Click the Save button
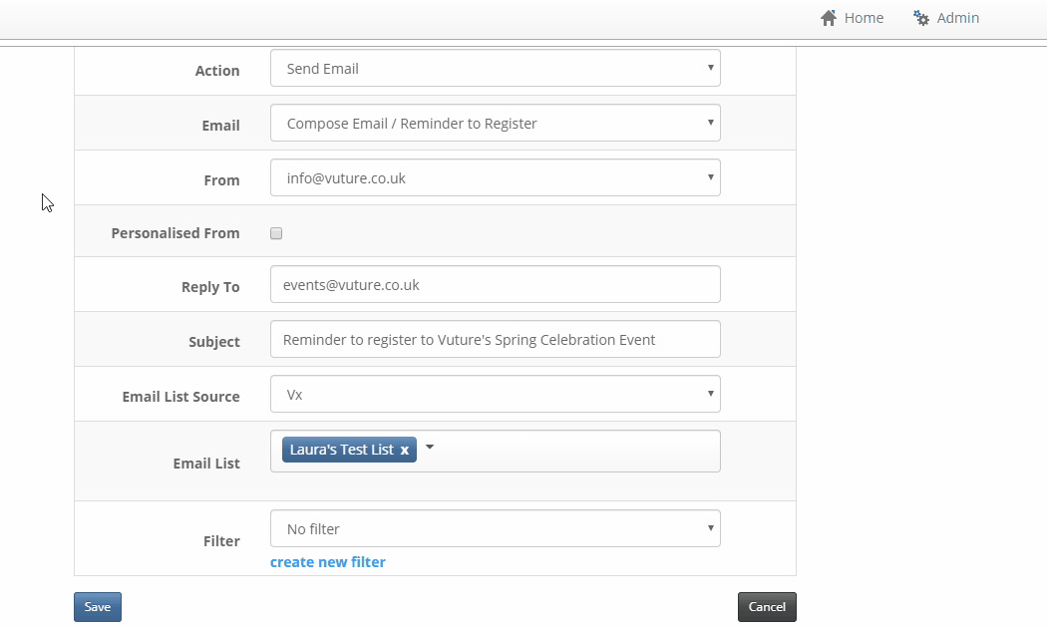The width and height of the screenshot is (1047, 627). pyautogui.click(x=98, y=607)
